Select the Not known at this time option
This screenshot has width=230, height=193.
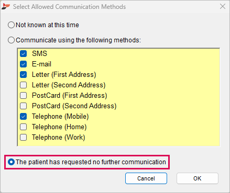click(x=11, y=25)
